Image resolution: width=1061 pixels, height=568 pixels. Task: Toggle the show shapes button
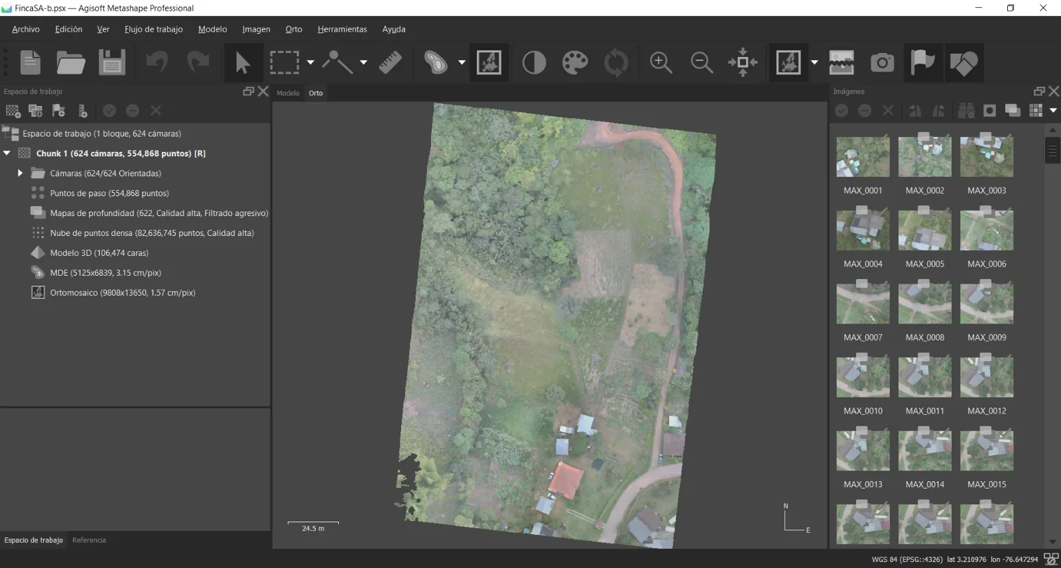963,62
